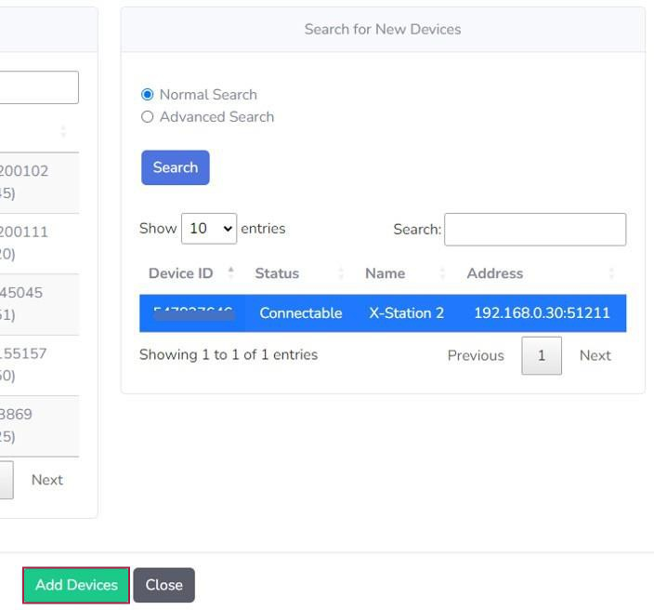Open the Show entries dropdown
654x610 pixels.
pos(208,229)
